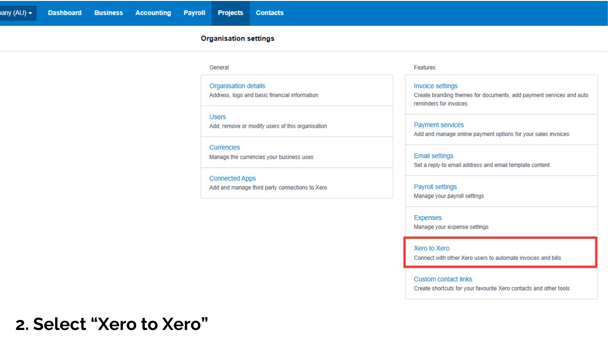608x342 pixels.
Task: Click 'Add and manage online payment options' text
Action: pyautogui.click(x=491, y=134)
